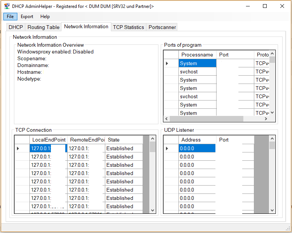Viewport: 292px width, 233px height.
Task: Switch to the DHCP tab
Action: 15,27
